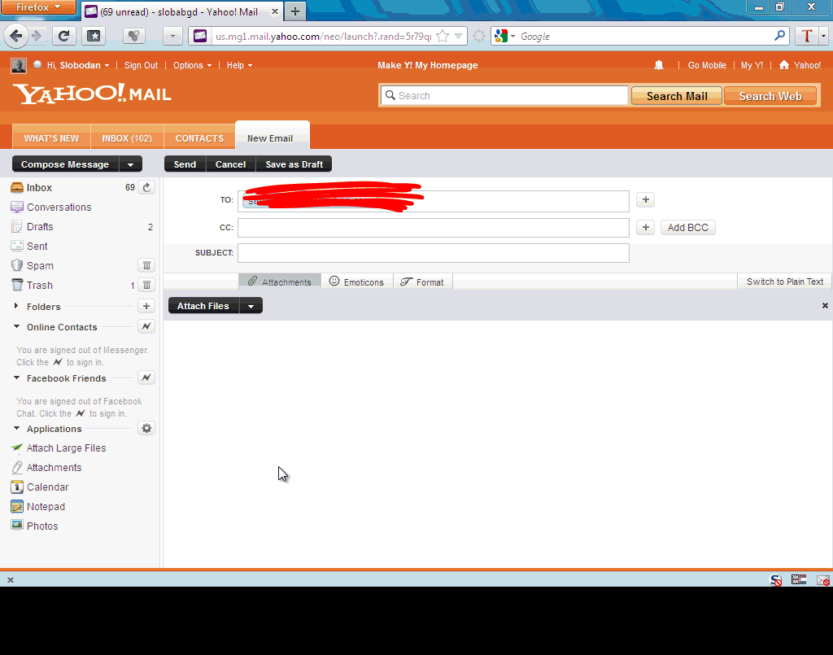Open the bookmarks star toolbar button
Screen dimensions: 833x655
[94, 36]
